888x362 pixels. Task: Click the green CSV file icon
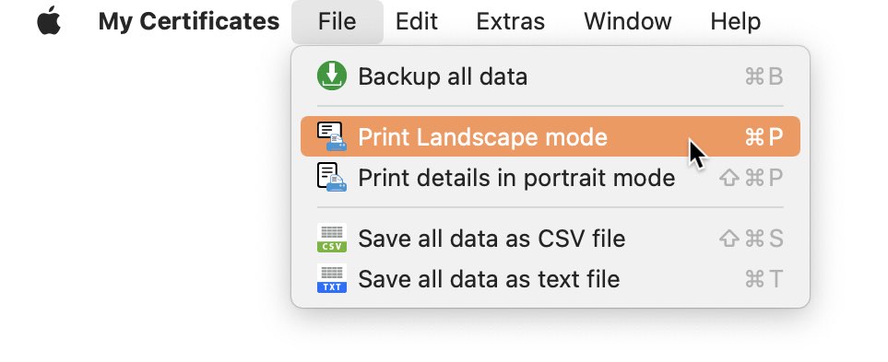pyautogui.click(x=332, y=239)
